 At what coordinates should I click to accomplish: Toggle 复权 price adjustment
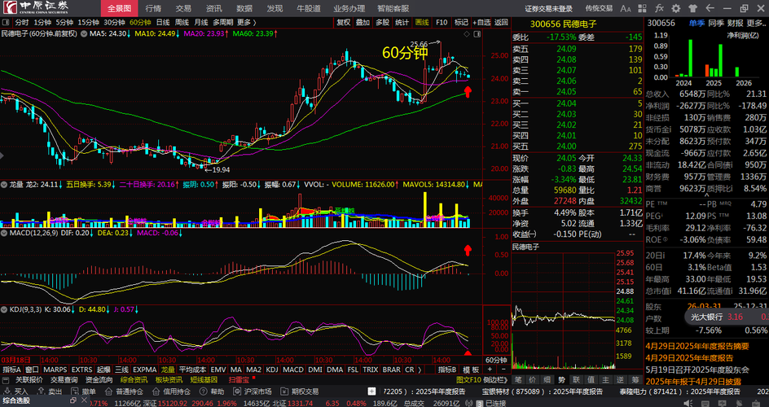pos(344,22)
